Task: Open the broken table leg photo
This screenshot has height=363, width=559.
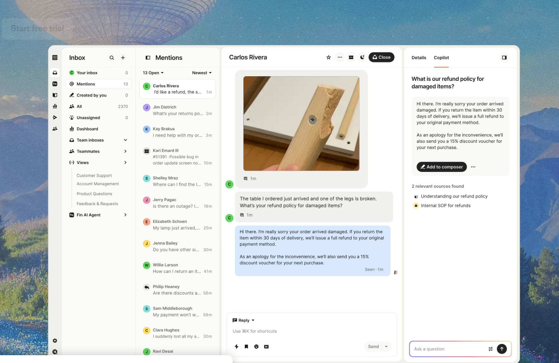Action: 301,123
